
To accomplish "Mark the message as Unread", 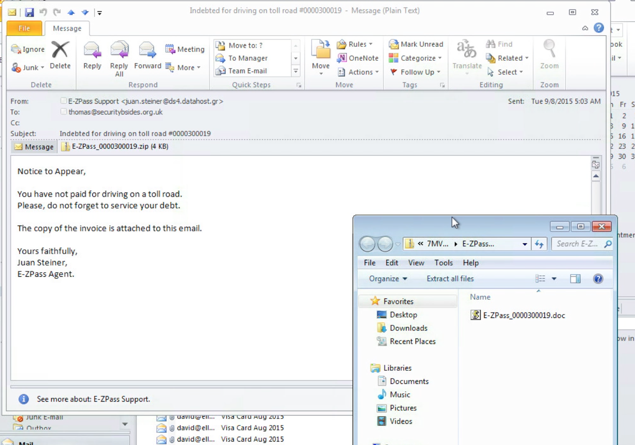I will coord(416,44).
